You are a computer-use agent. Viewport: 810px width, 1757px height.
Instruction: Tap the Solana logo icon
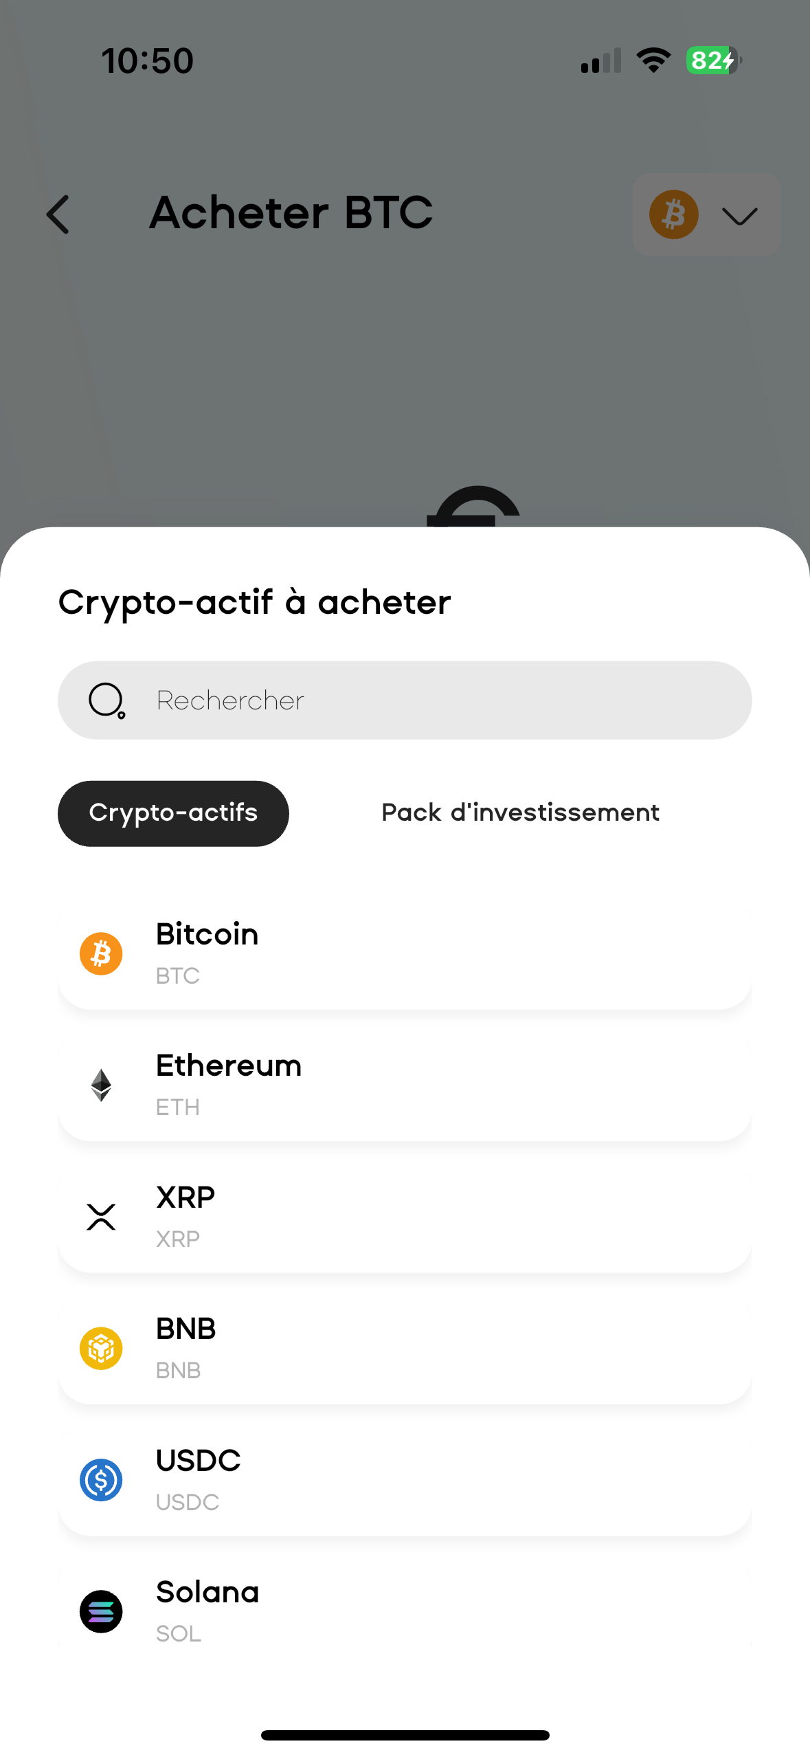coord(101,1611)
